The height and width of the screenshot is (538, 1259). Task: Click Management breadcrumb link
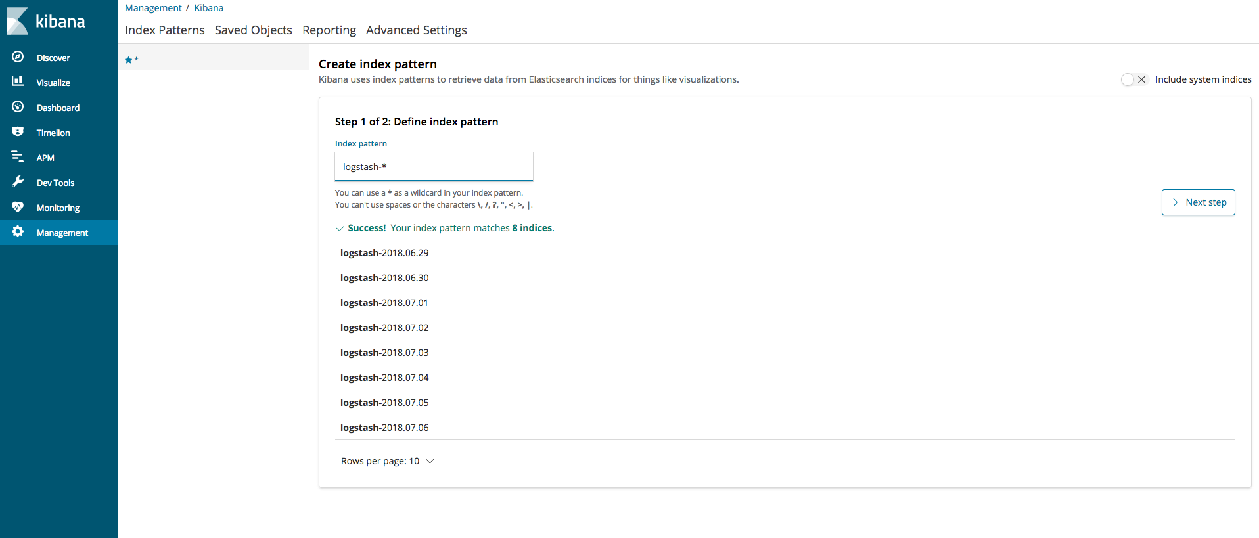point(153,8)
